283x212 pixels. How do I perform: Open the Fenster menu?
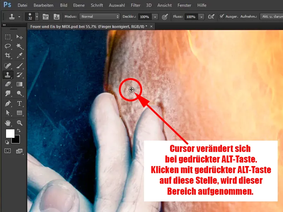(x=184, y=5)
